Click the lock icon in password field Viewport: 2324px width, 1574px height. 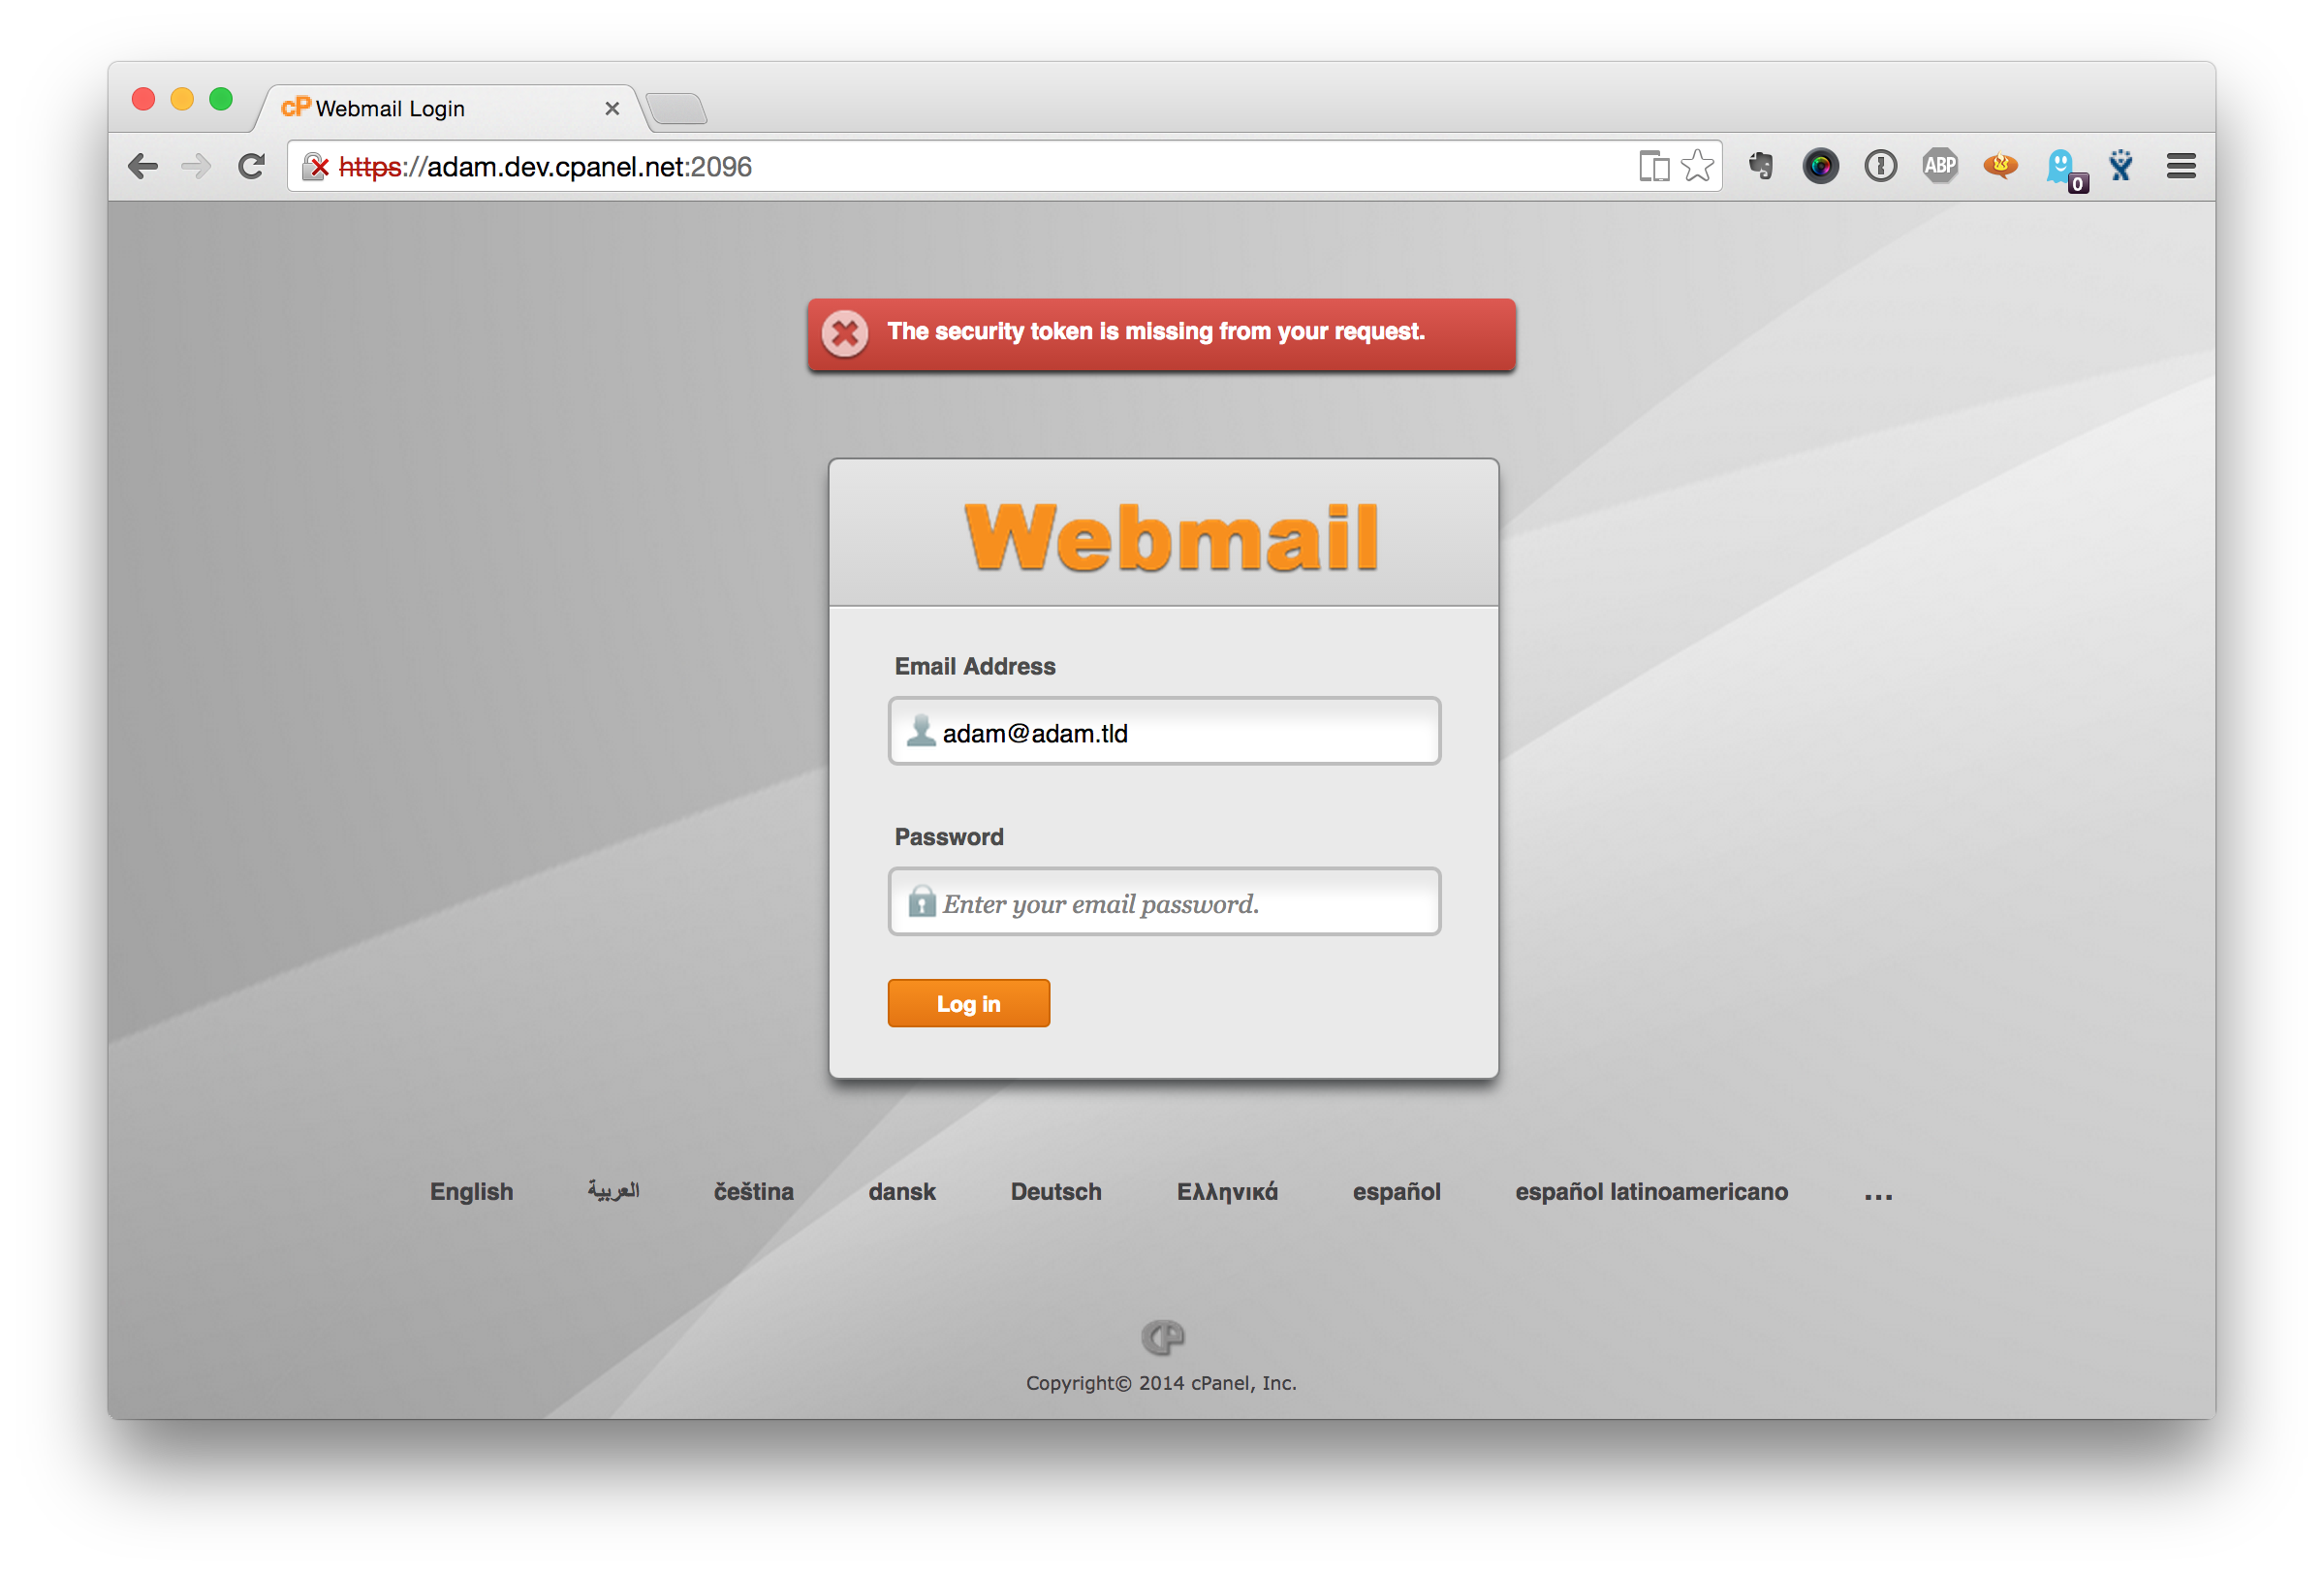(x=921, y=903)
